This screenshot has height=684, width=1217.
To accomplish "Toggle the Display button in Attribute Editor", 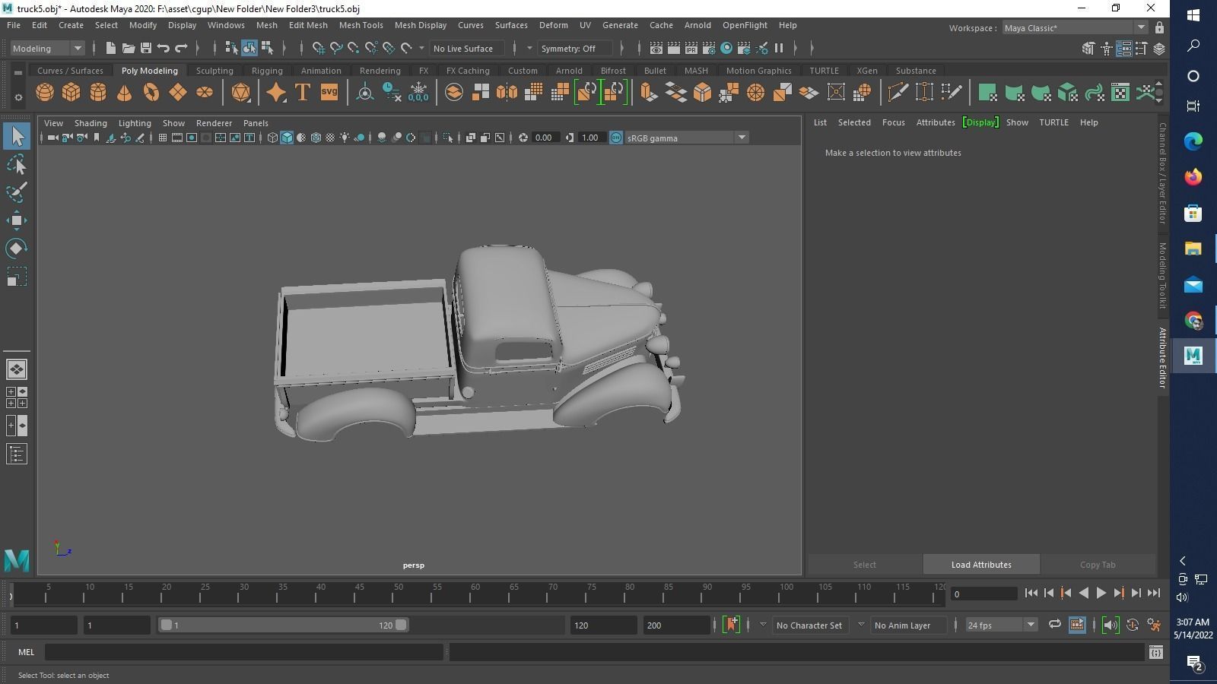I will point(980,122).
